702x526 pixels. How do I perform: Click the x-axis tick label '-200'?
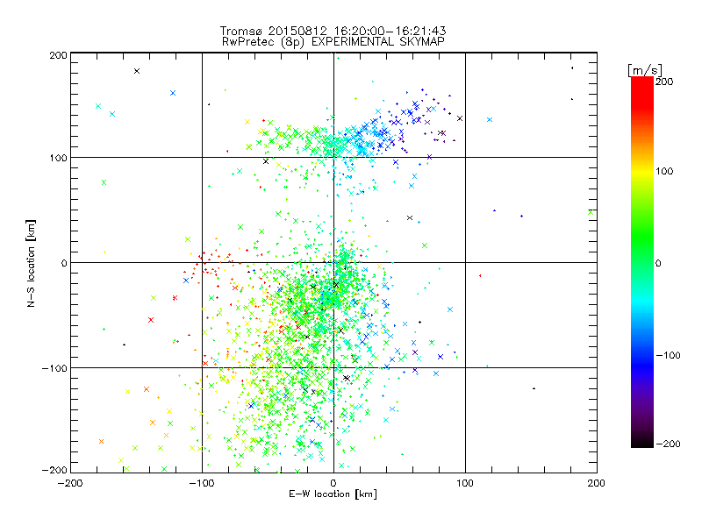point(70,483)
